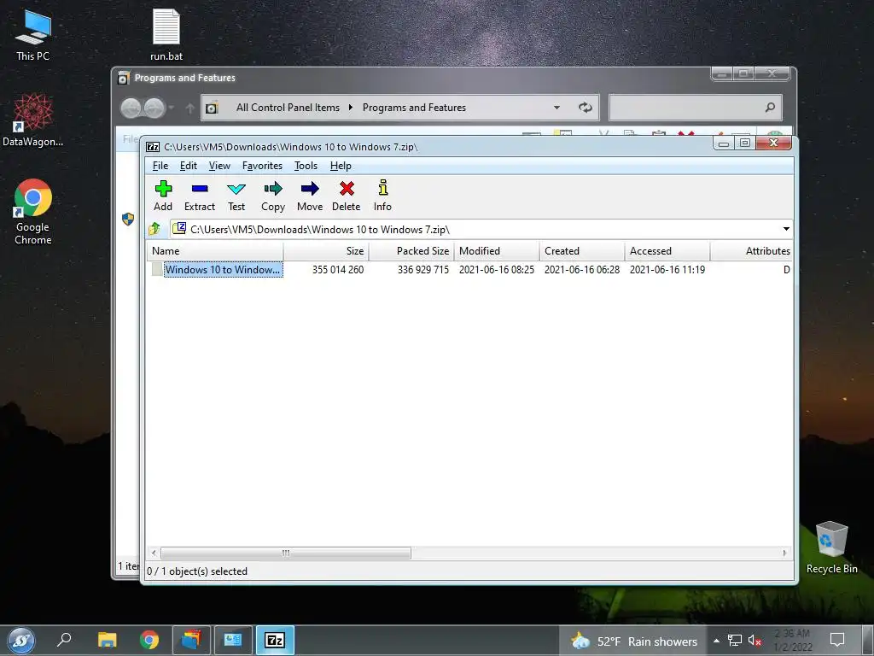The height and width of the screenshot is (656, 874).
Task: Open the Help menu
Action: click(x=341, y=166)
